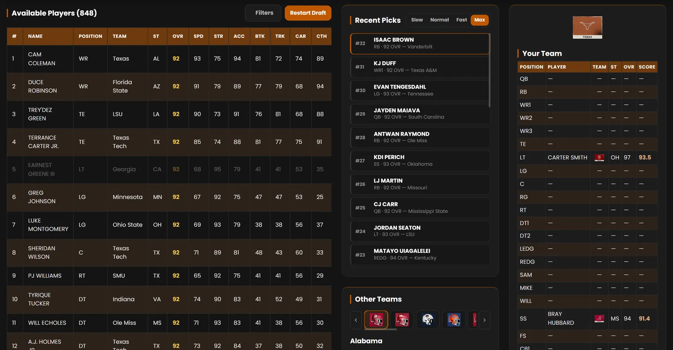Open recent pick #32 Isaac Brown

click(420, 44)
